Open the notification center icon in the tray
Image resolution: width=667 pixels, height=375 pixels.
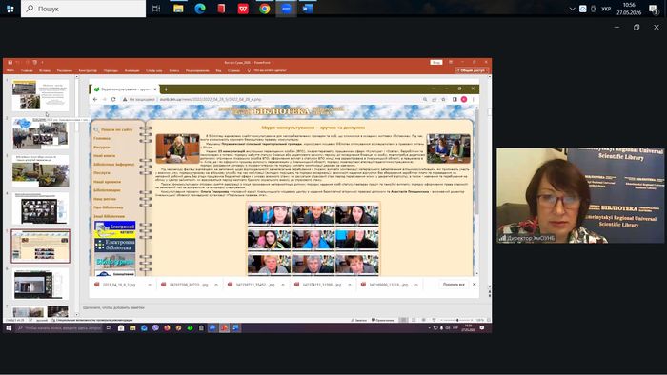click(653, 9)
